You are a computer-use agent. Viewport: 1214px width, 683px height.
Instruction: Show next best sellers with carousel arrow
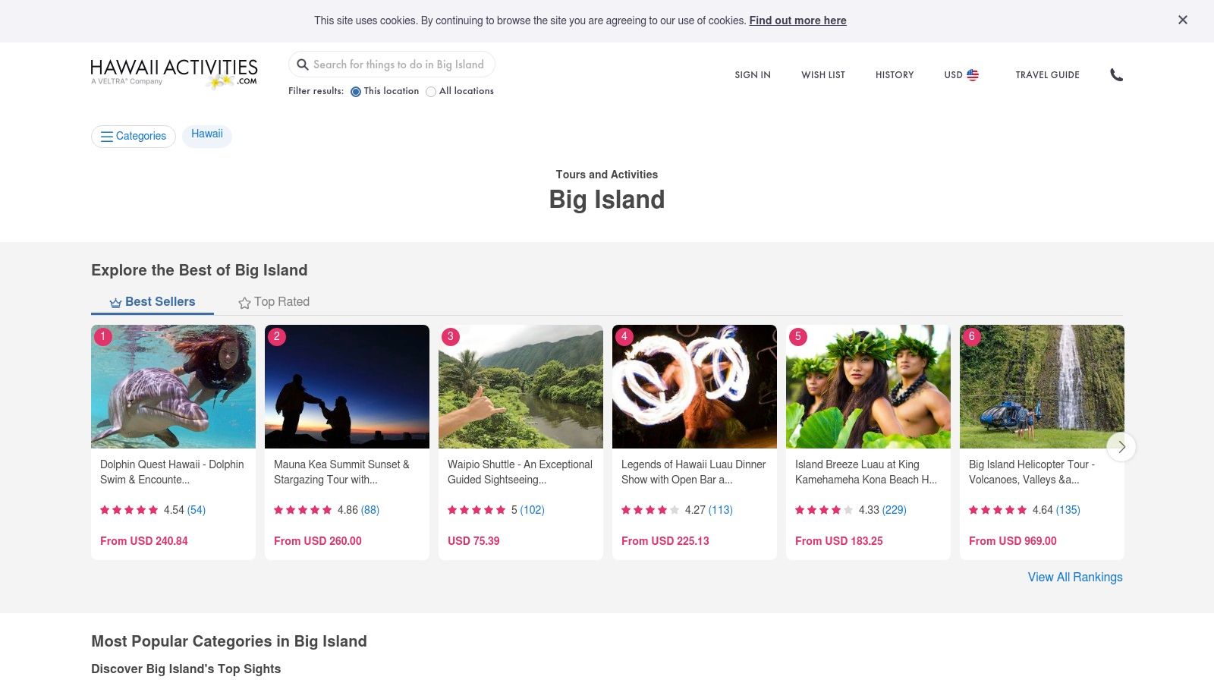click(x=1121, y=447)
